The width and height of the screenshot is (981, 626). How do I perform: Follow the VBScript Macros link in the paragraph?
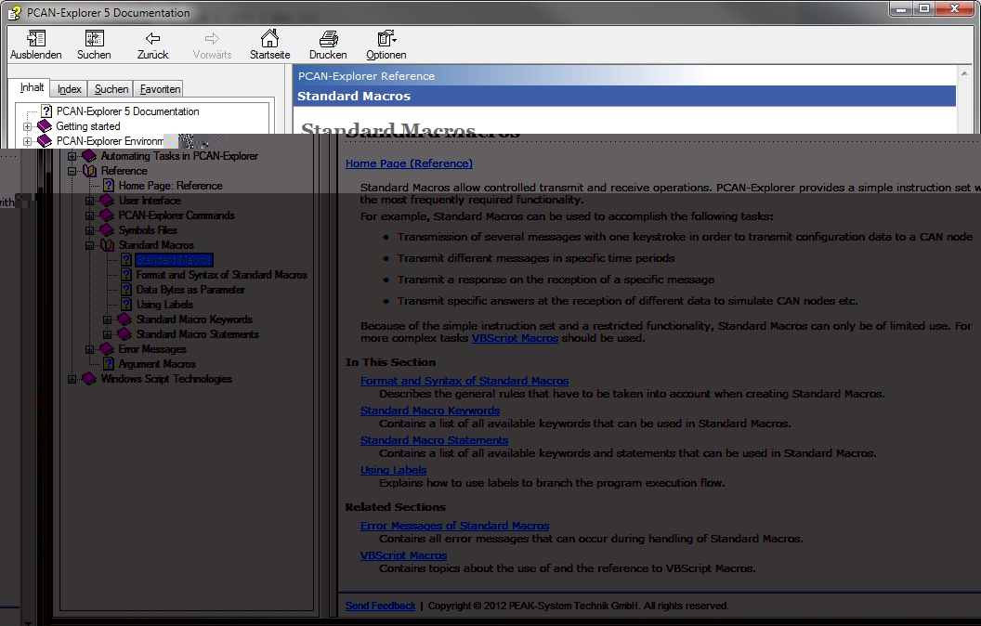point(515,338)
